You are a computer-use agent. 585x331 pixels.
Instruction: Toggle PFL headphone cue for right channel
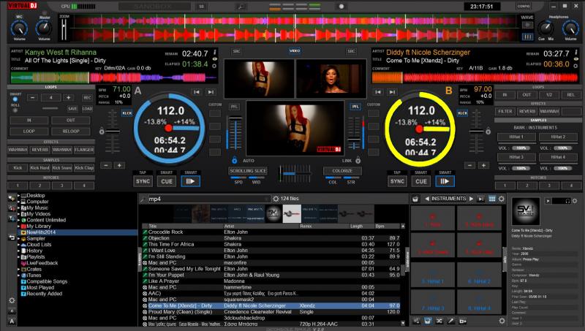(x=355, y=107)
